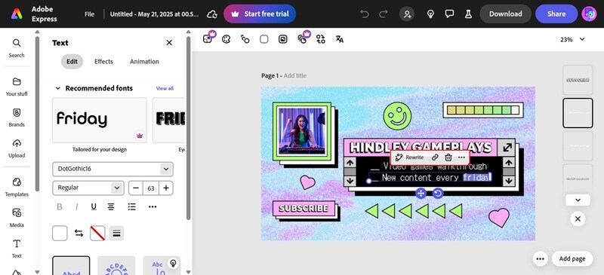Click View all recommended fonts link
Viewport: 604px width, 275px height.
point(165,88)
